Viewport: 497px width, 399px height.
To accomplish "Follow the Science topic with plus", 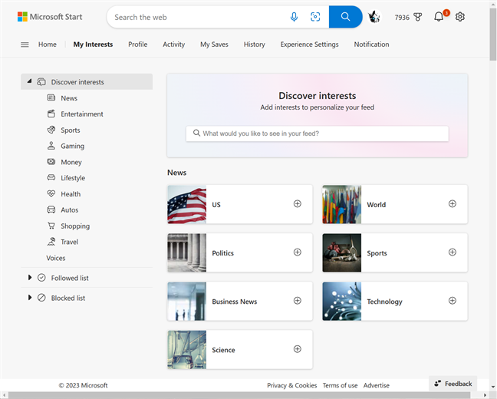I will [x=298, y=349].
